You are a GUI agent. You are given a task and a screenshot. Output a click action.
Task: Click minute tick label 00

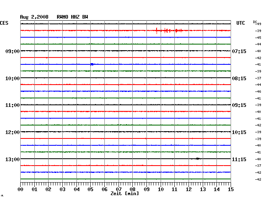click(21, 189)
